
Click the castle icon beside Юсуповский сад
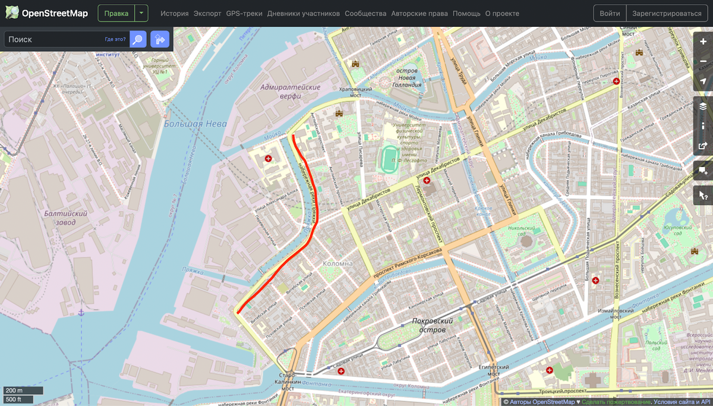pos(694,252)
